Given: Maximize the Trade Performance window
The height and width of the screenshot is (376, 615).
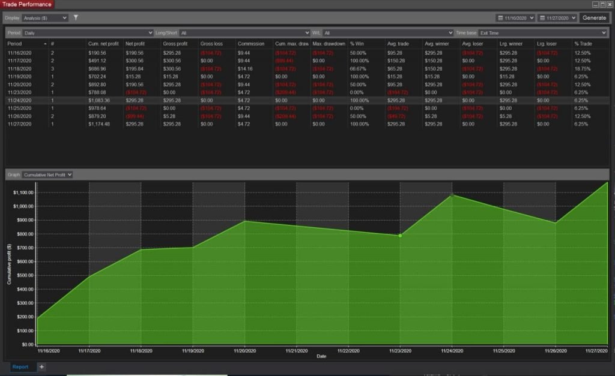Looking at the screenshot, I should tap(602, 4).
